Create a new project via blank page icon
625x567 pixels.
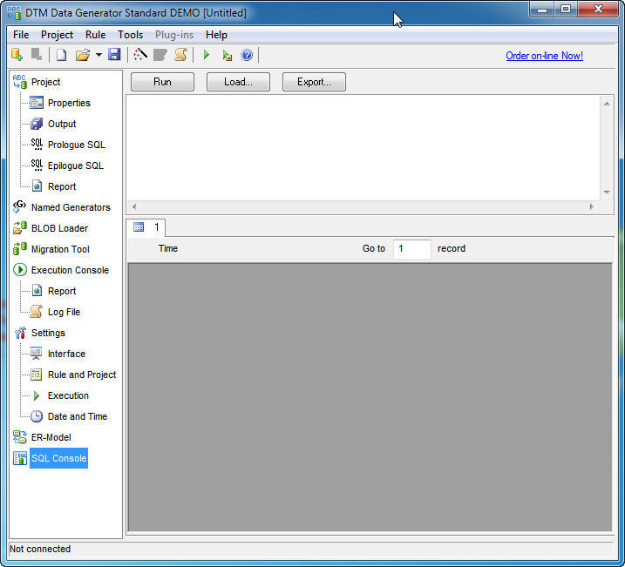(x=61, y=55)
